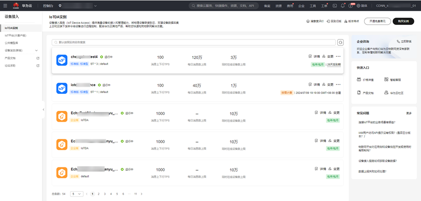Viewport: 421px width, 201px height.
Task: Open more actions for the 40万 instance
Action: [x=338, y=85]
